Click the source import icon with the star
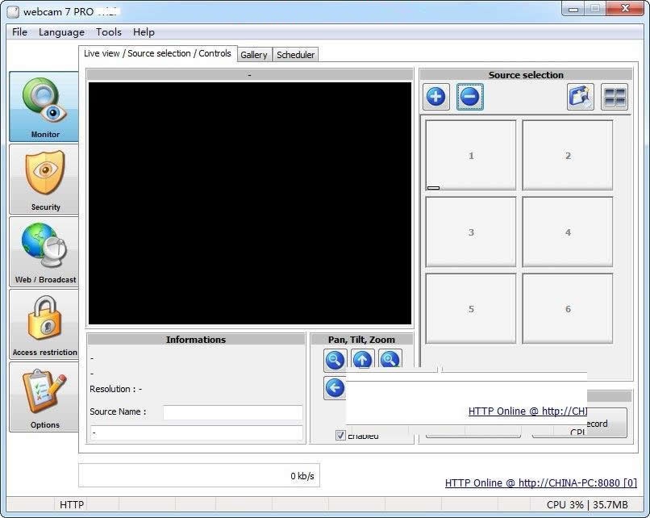Screen dimensions: 650x518 point(581,97)
